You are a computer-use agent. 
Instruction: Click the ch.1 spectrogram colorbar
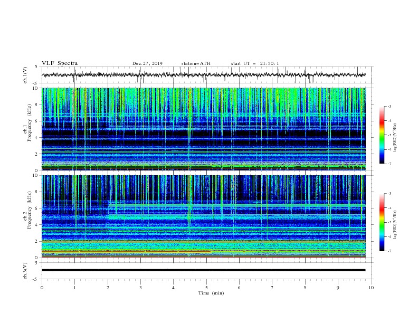(x=382, y=135)
